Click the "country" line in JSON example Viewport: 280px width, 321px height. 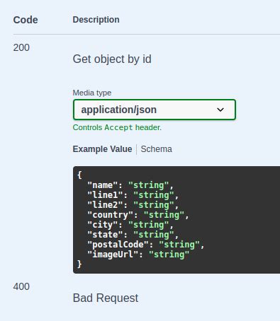coord(138,215)
